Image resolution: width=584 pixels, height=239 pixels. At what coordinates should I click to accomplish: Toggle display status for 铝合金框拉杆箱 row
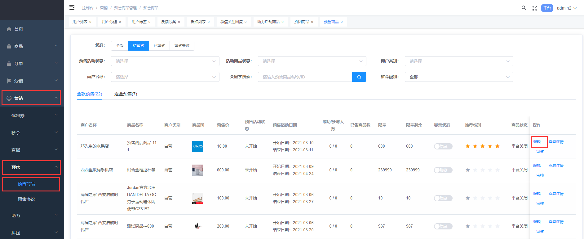[443, 170]
